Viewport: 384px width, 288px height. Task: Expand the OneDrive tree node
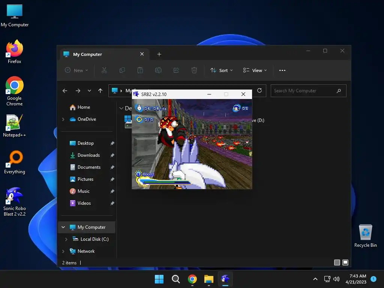(x=63, y=119)
